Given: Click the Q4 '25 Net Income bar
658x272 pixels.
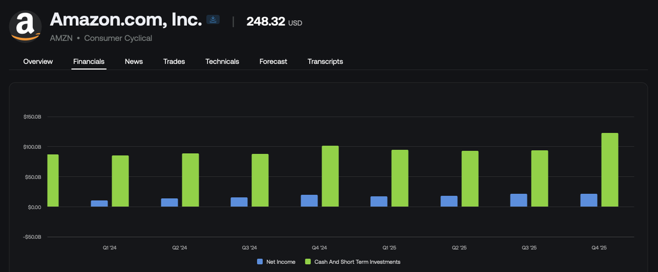Looking at the screenshot, I should tap(589, 200).
